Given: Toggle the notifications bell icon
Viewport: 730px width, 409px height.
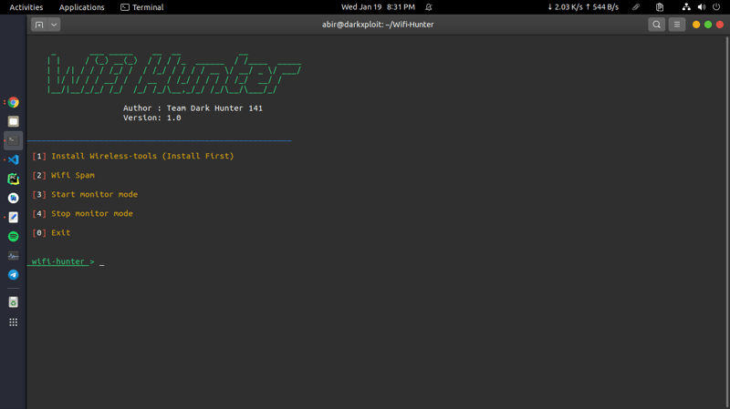Looking at the screenshot, I should click(429, 7).
